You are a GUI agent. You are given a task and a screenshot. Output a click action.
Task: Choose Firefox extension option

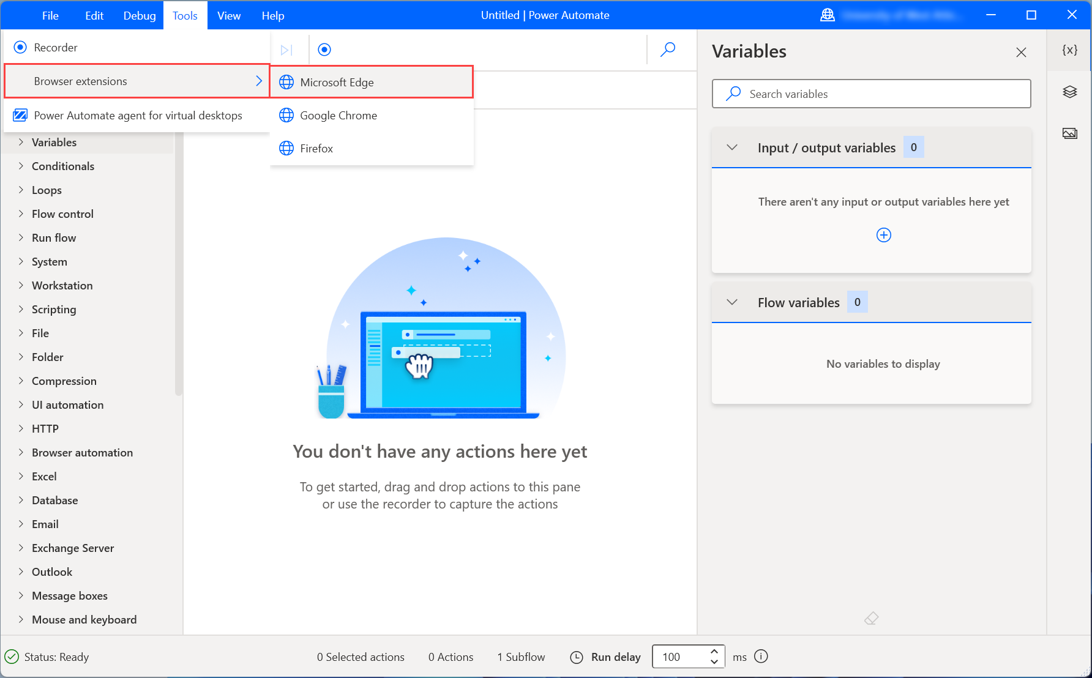[372, 148]
